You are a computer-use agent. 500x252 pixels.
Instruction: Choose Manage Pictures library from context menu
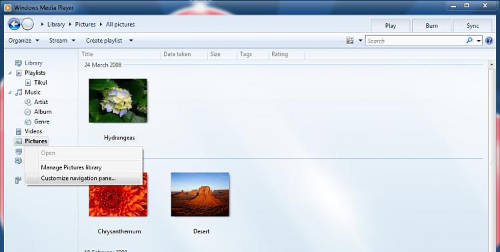84,167
